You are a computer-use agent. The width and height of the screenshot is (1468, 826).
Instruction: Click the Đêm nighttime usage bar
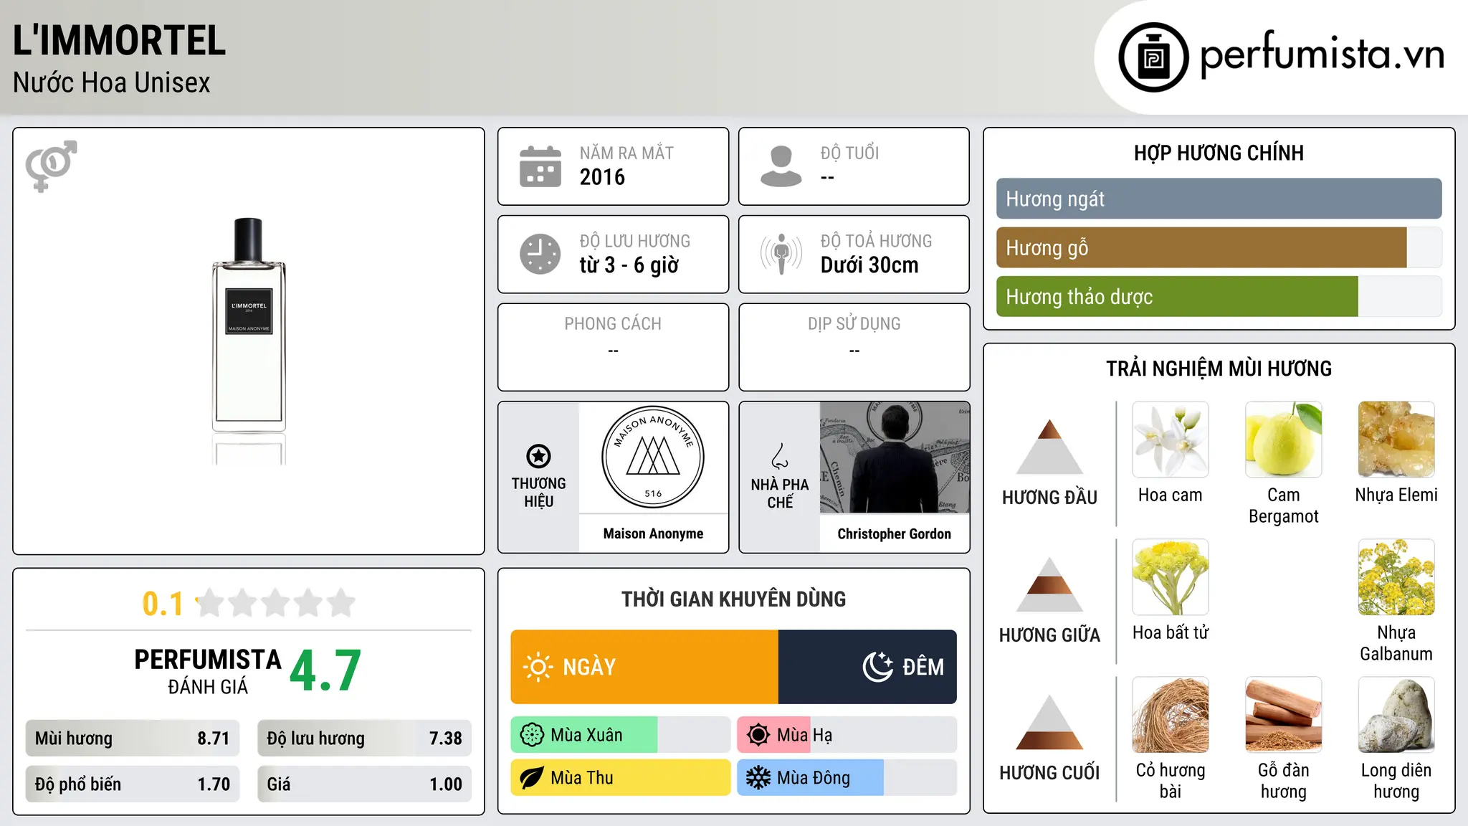tap(867, 667)
